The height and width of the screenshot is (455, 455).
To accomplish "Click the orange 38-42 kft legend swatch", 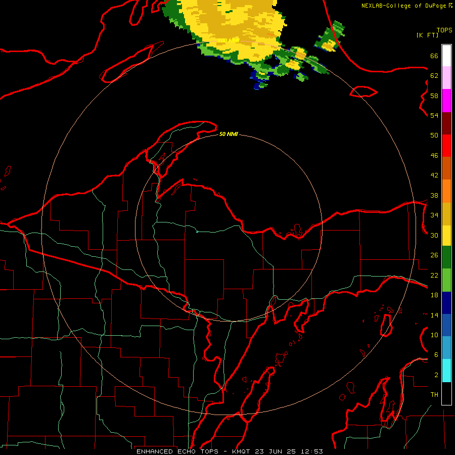I will click(446, 191).
